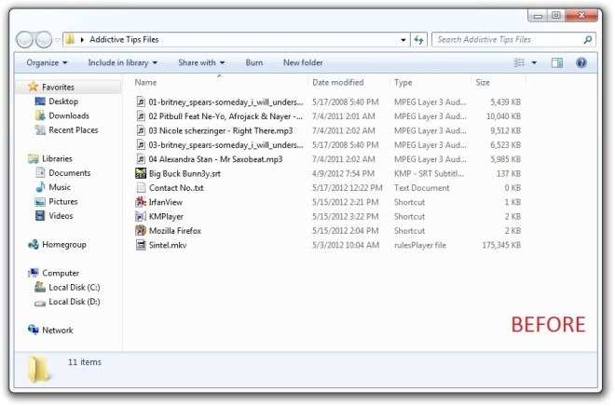This screenshot has width=615, height=406.
Task: Sort by the Type column header
Action: coord(403,83)
